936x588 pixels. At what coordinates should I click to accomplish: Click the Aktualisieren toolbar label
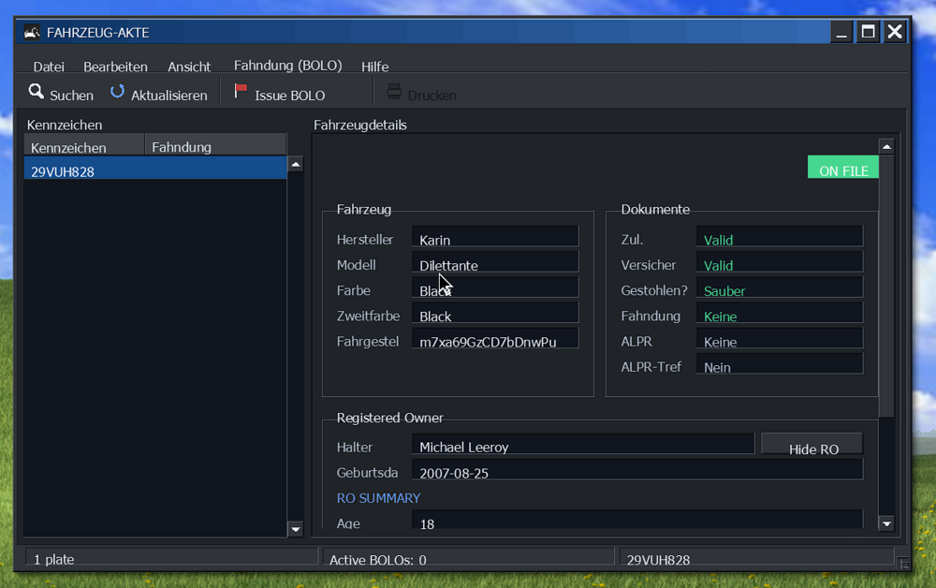(x=168, y=96)
